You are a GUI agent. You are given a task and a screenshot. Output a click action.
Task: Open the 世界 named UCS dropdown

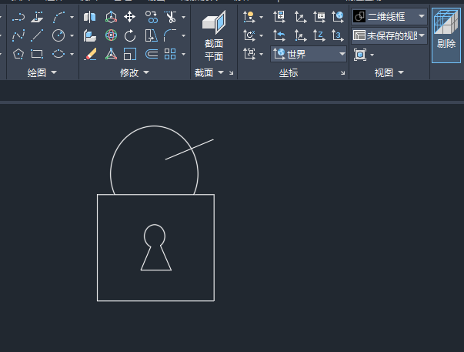click(x=309, y=54)
